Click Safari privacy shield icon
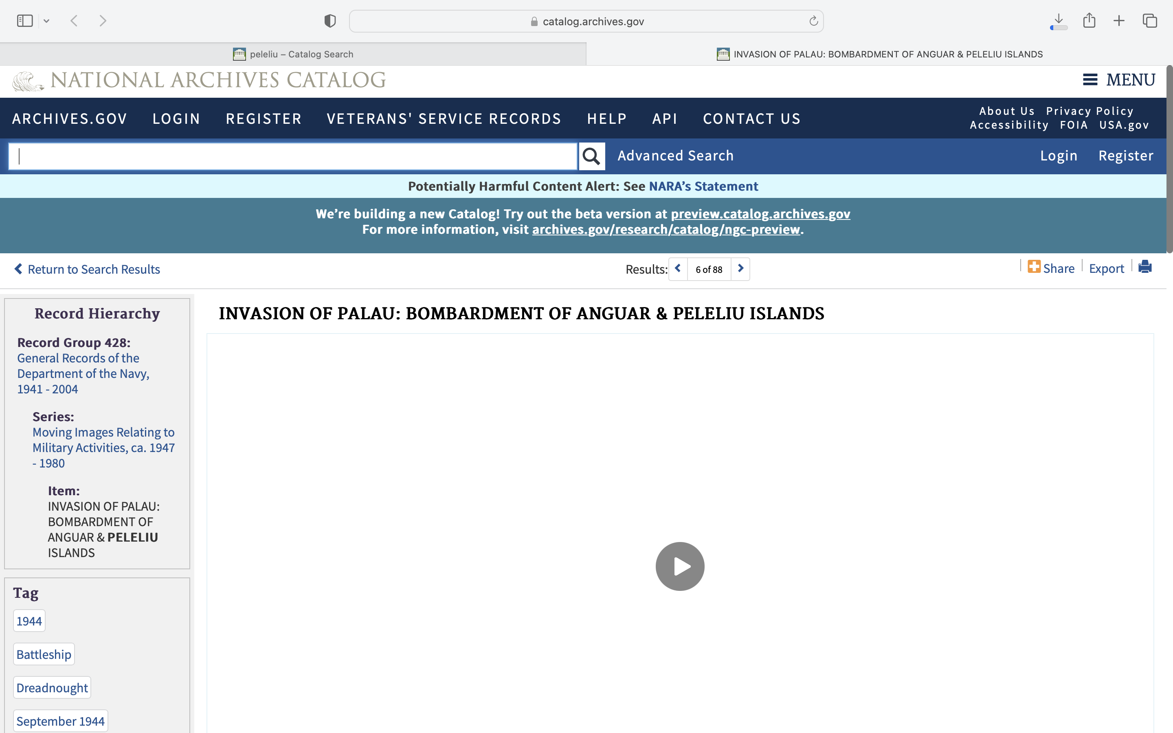 coord(329,21)
